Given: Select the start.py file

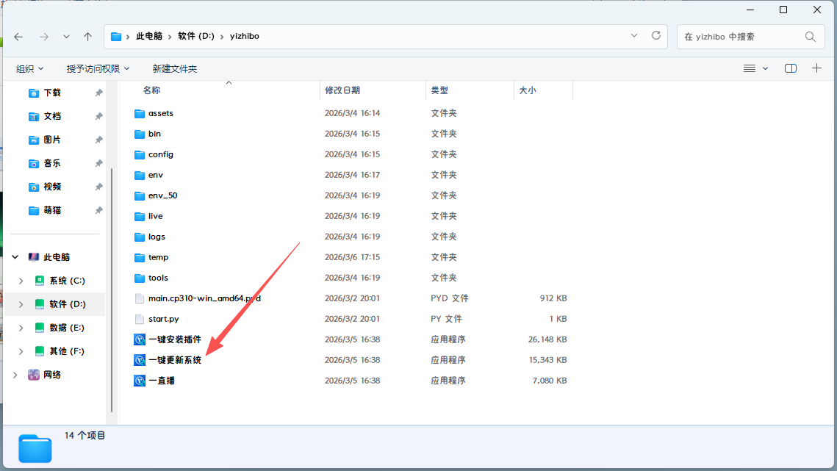Looking at the screenshot, I should [x=163, y=319].
